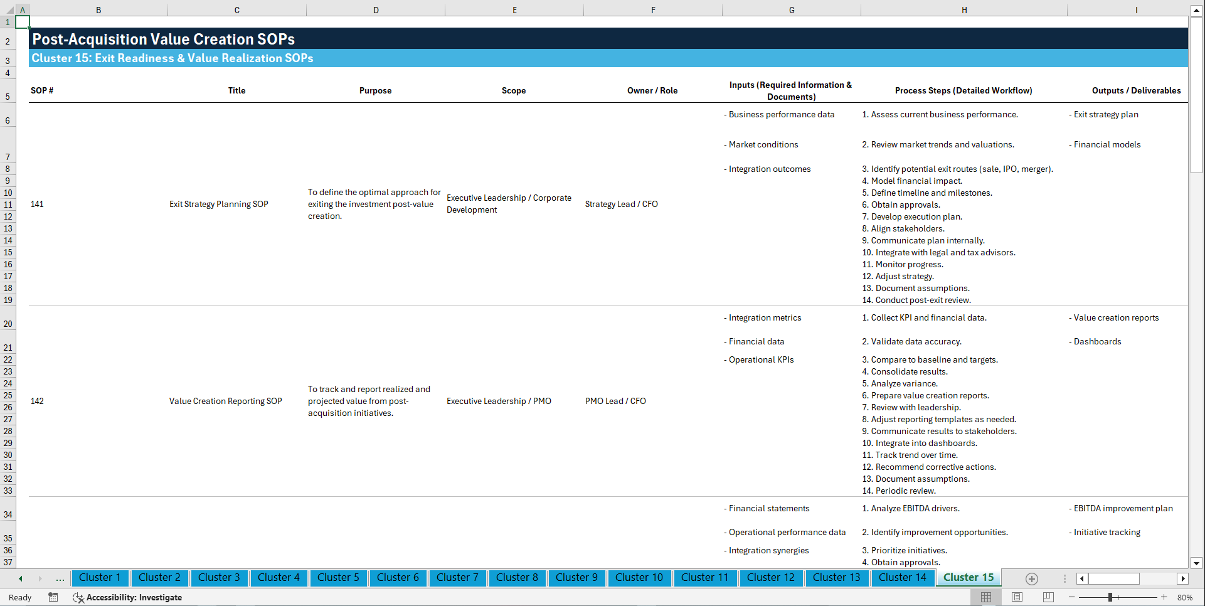Select column H header
The width and height of the screenshot is (1205, 606).
pyautogui.click(x=964, y=9)
